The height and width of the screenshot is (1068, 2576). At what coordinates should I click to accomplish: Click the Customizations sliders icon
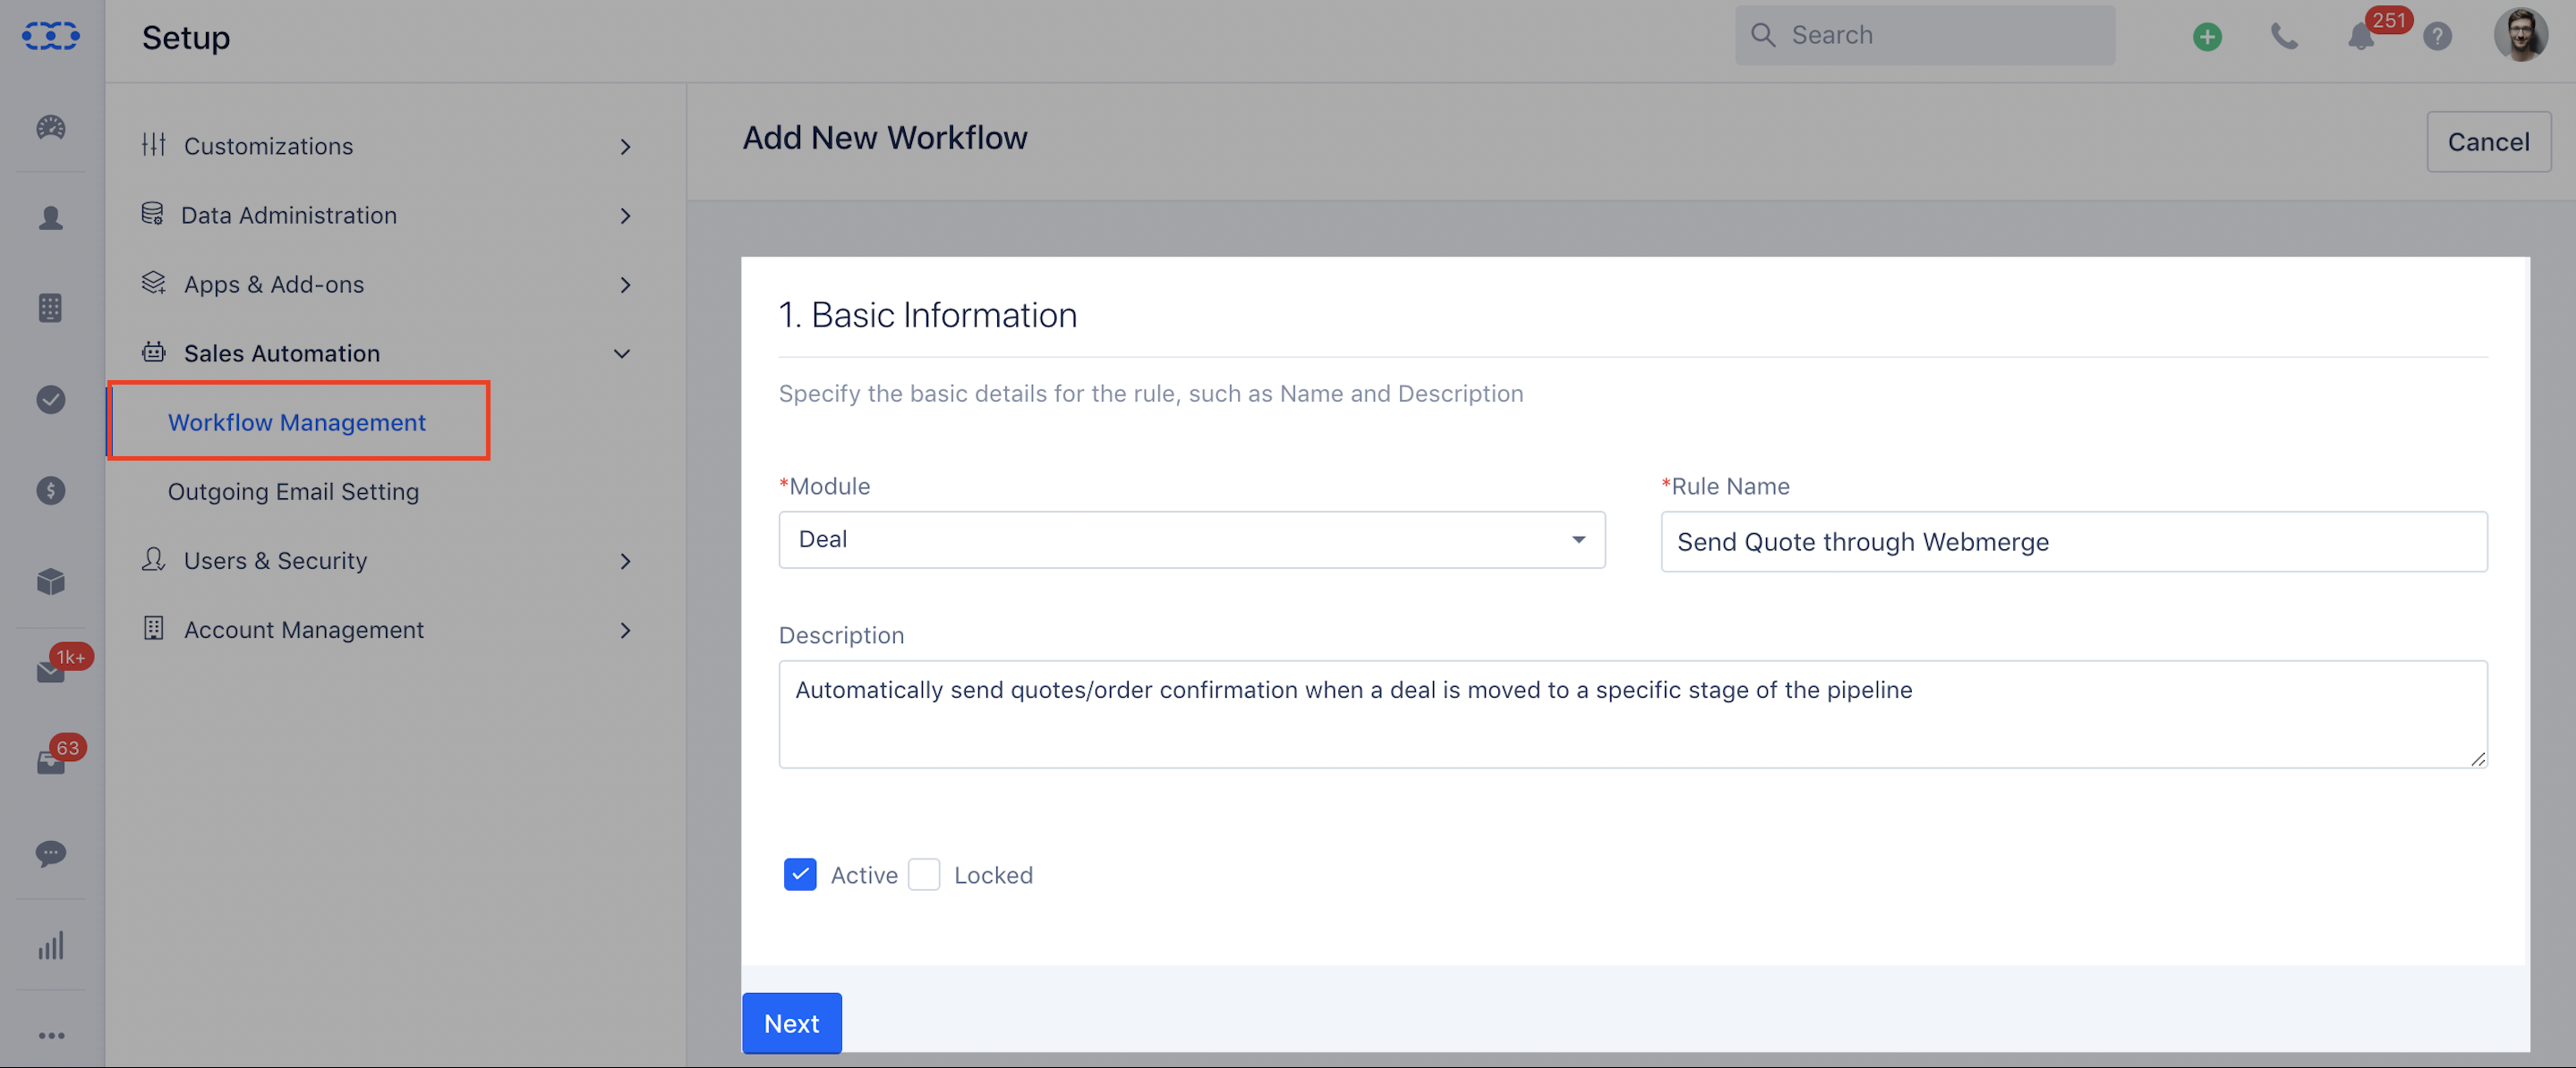[153, 145]
